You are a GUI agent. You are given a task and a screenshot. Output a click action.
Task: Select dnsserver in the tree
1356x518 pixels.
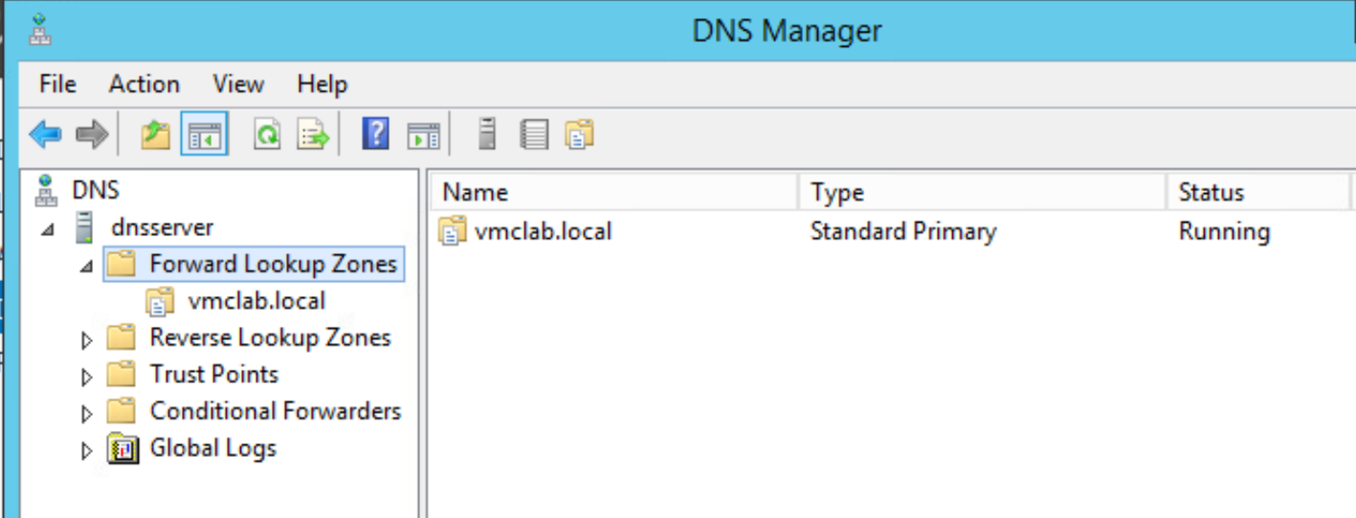pos(162,227)
